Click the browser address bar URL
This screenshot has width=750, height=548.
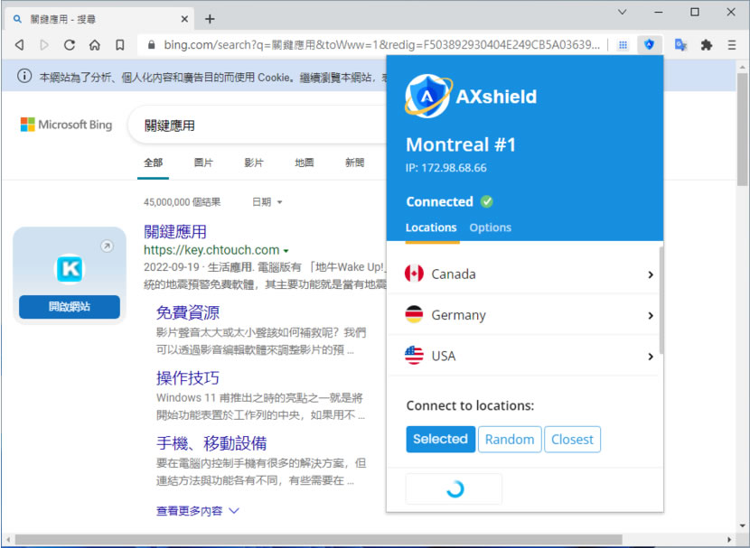(x=381, y=45)
